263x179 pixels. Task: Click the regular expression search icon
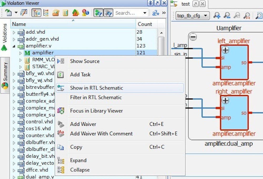[x=156, y=13]
